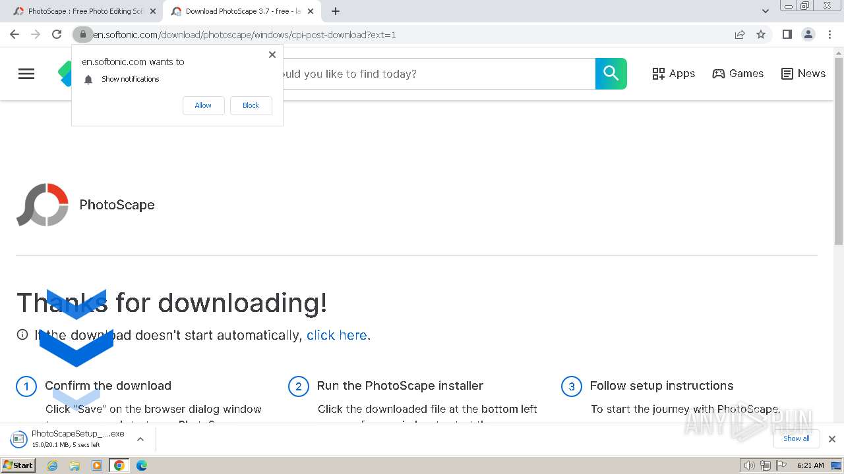Allow notifications from en.softonic.com
The width and height of the screenshot is (844, 474).
[203, 105]
